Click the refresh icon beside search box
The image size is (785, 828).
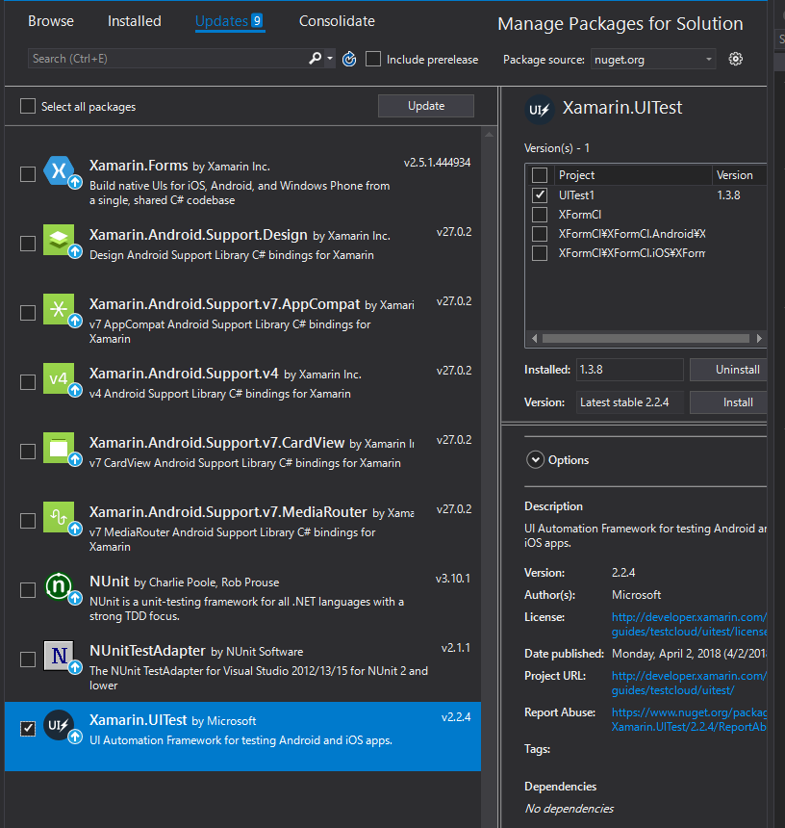[349, 59]
